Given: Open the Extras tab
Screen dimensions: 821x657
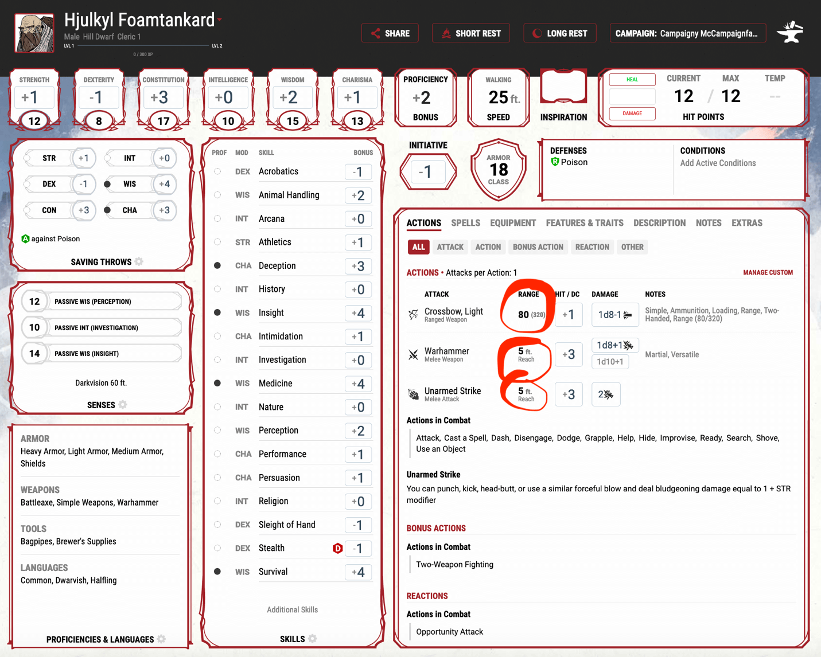Looking at the screenshot, I should tap(747, 223).
